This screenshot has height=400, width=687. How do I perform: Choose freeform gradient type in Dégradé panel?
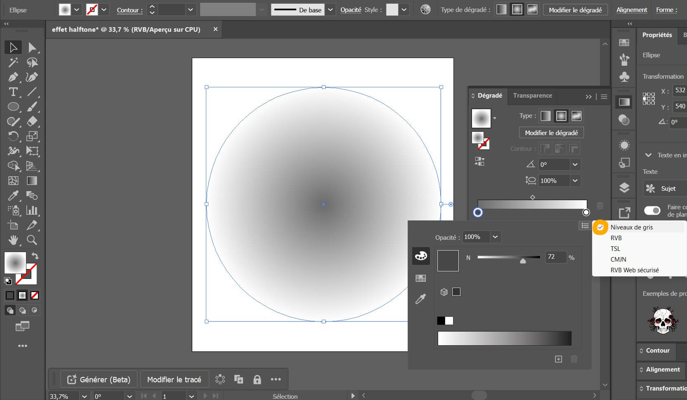tap(576, 116)
